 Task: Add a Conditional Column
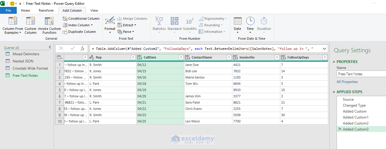(81, 19)
